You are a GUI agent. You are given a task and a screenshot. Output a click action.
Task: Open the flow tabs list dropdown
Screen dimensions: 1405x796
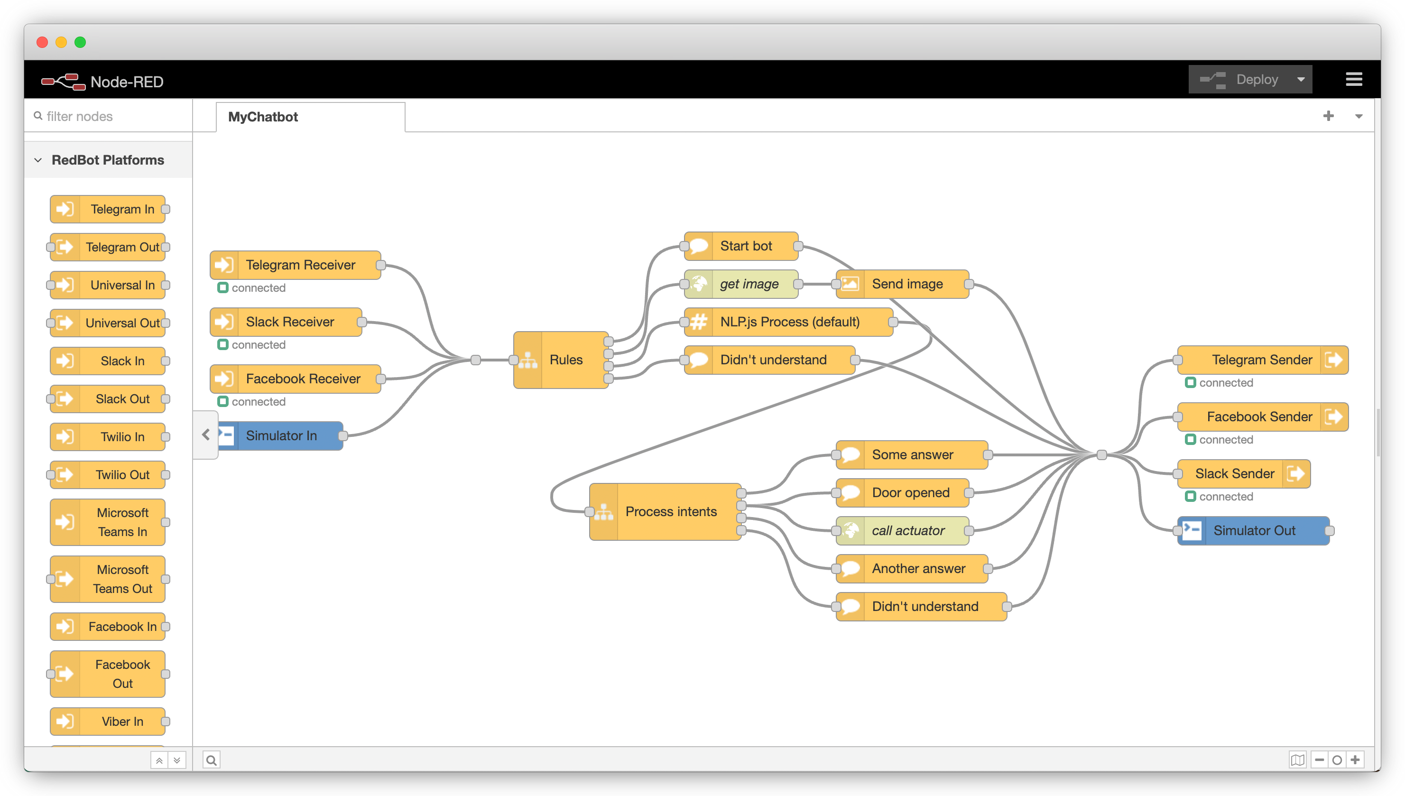[x=1359, y=116]
